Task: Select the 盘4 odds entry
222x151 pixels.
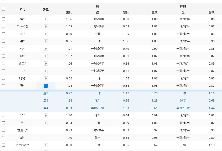Action: pos(46,108)
